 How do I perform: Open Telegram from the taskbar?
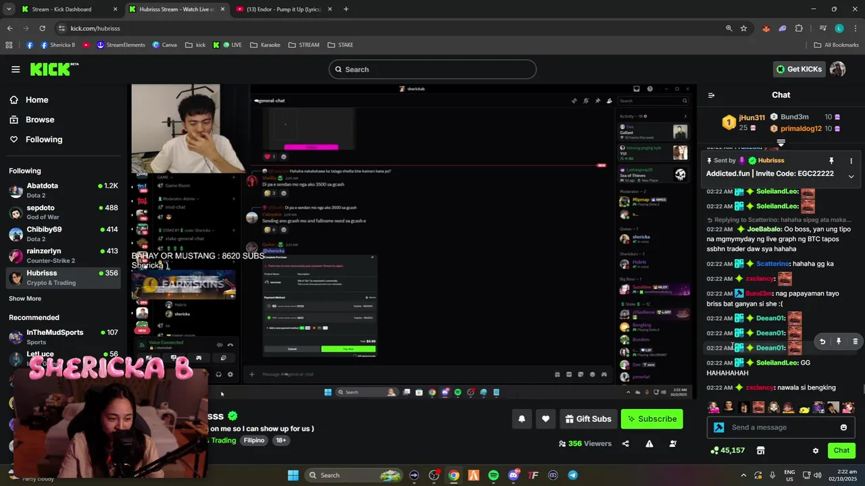pos(573,475)
